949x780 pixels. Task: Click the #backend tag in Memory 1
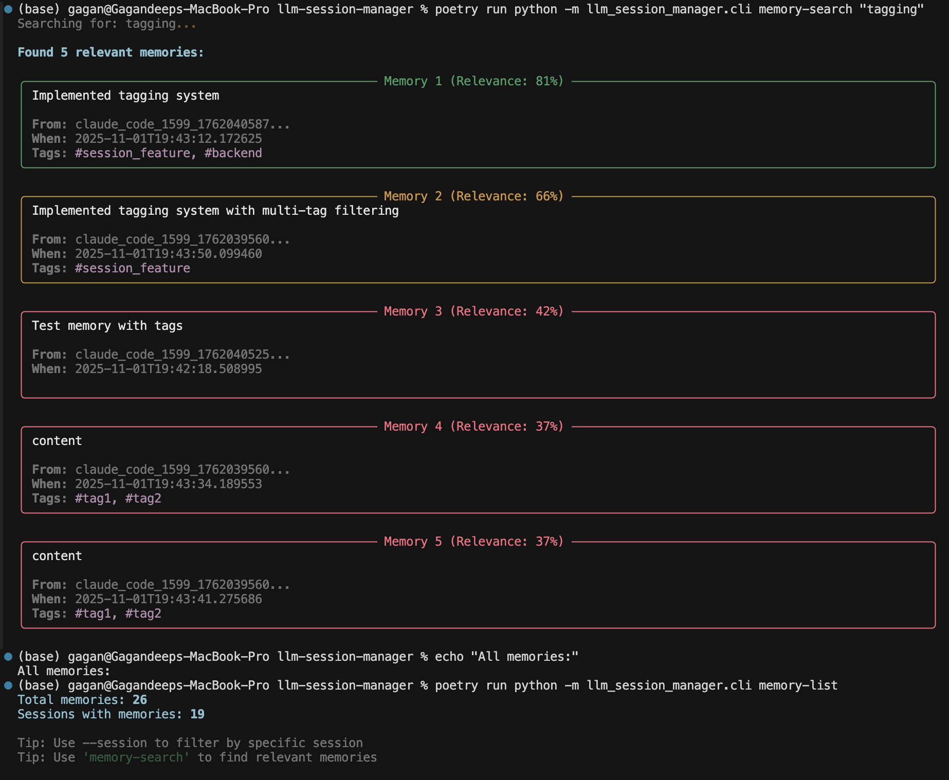click(233, 153)
